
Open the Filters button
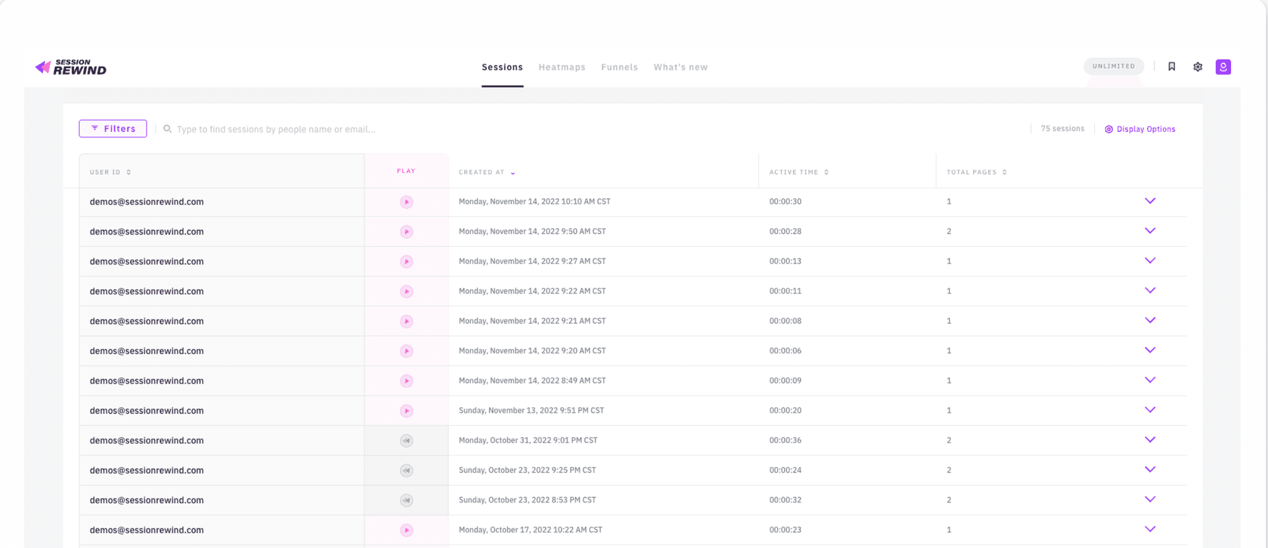113,129
